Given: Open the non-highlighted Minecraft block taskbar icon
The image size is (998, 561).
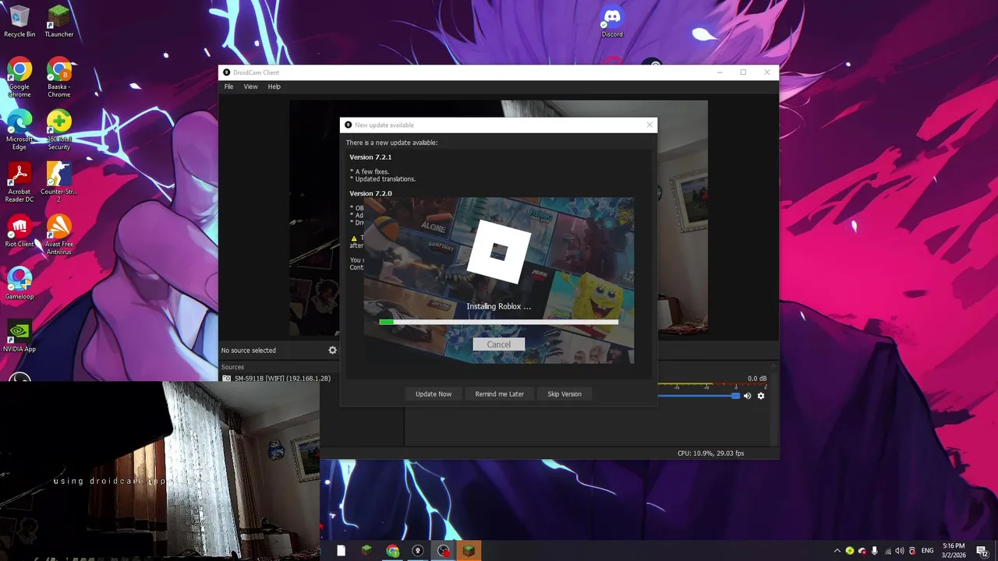Looking at the screenshot, I should pyautogui.click(x=366, y=551).
